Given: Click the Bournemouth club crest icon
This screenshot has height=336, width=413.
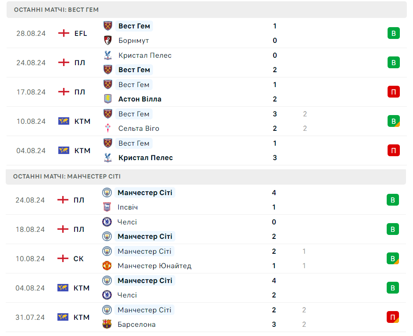Looking at the screenshot, I should pos(108,40).
